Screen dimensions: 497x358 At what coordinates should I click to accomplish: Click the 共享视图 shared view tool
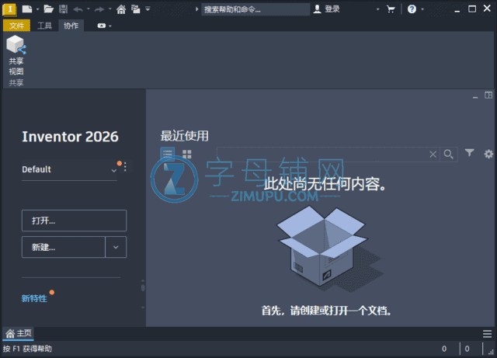click(x=16, y=55)
